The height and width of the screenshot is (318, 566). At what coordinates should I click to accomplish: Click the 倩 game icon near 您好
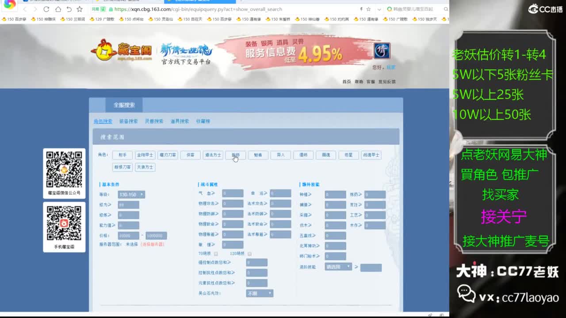pyautogui.click(x=382, y=51)
